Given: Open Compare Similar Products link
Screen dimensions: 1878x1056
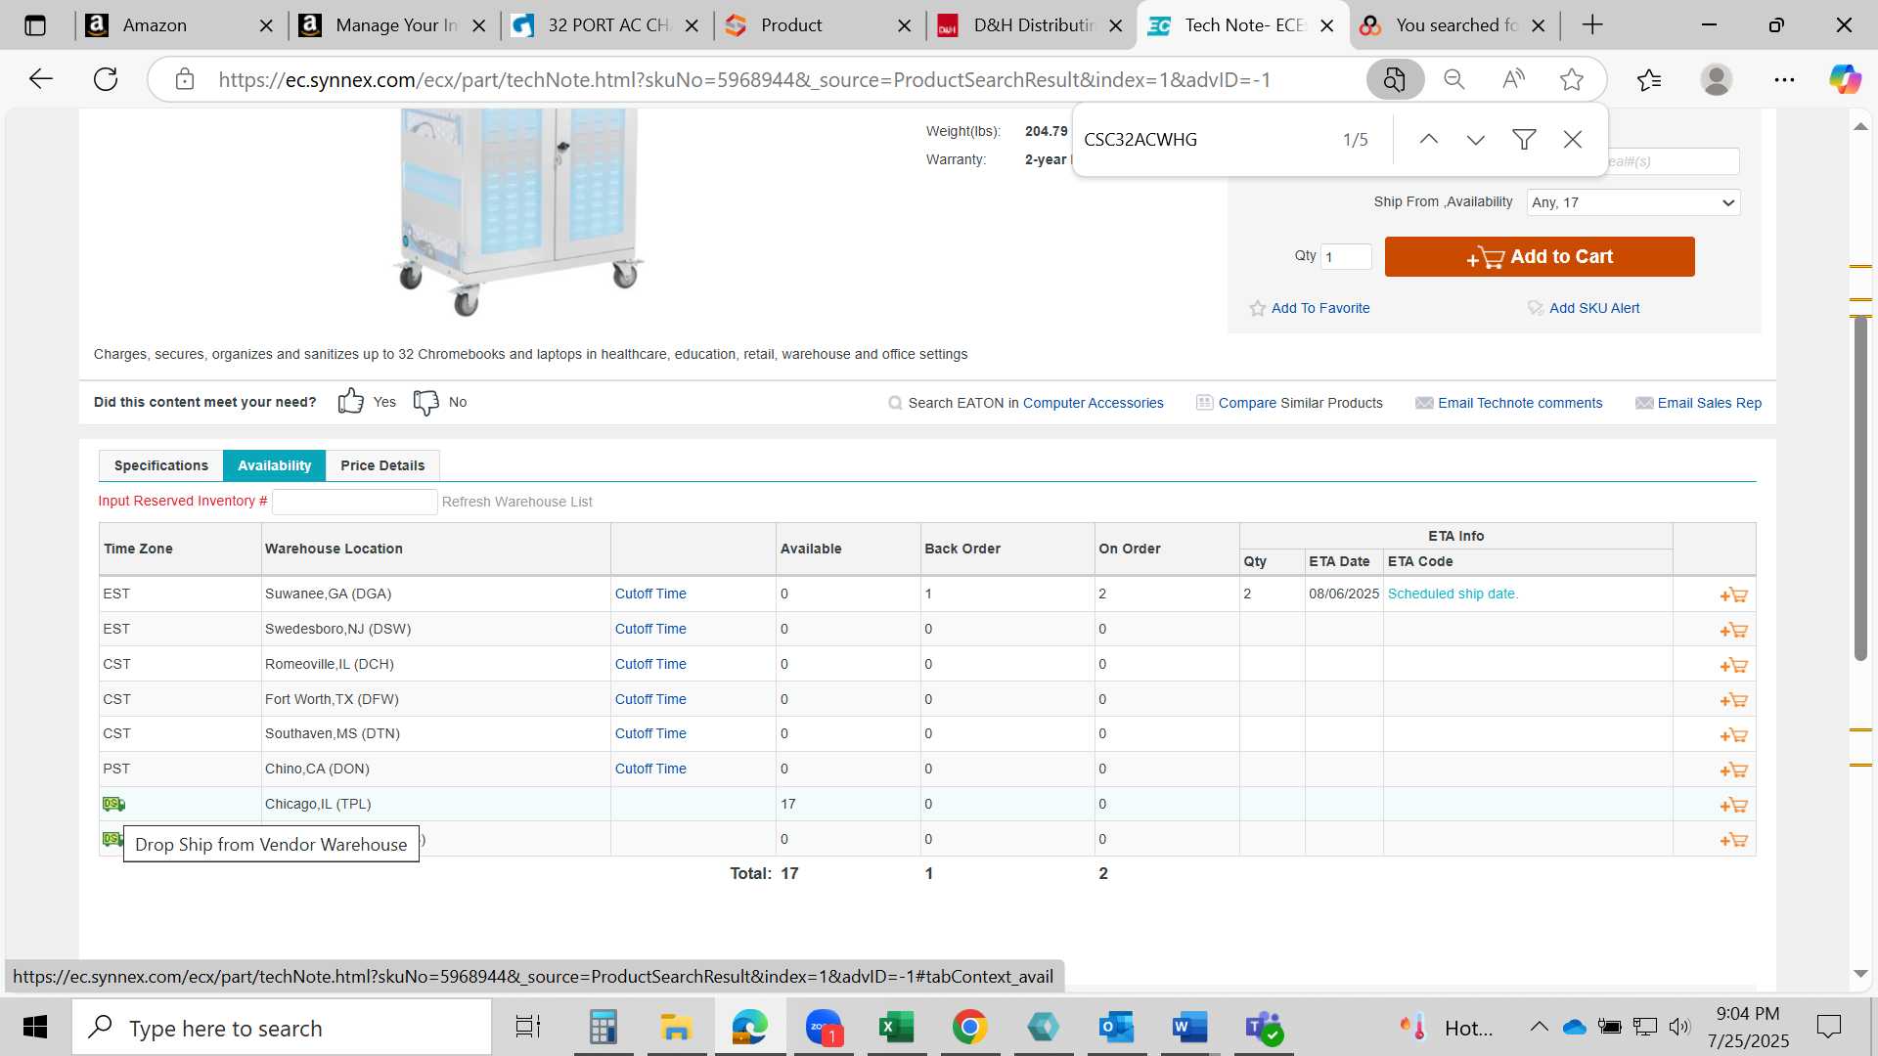Looking at the screenshot, I should point(1300,403).
